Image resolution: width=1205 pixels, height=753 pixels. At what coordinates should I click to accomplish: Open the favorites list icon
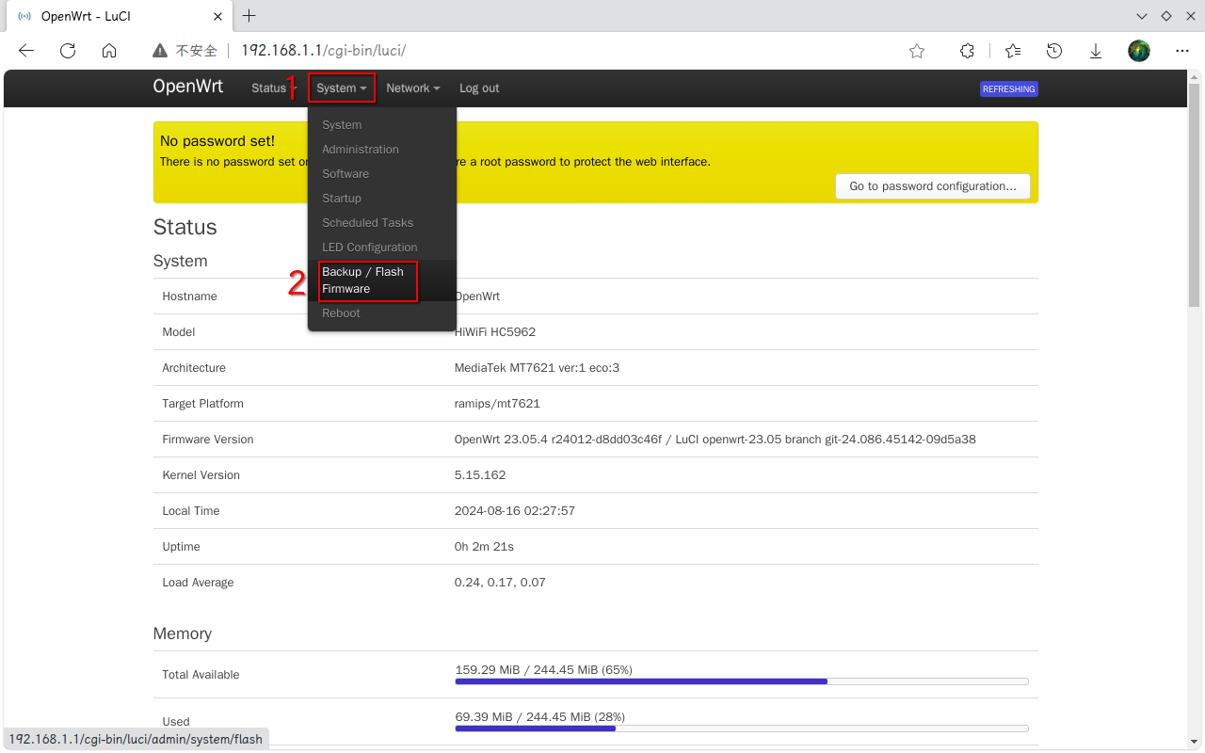point(1013,51)
